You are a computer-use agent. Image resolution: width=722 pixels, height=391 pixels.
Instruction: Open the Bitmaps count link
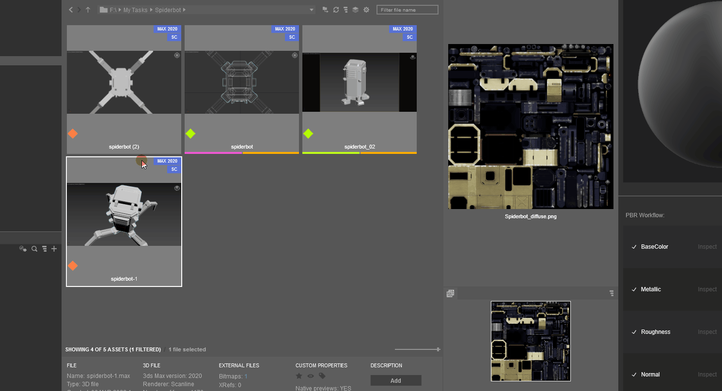246,376
